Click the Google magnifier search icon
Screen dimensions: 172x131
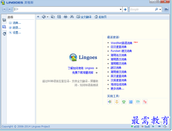coord(156,9)
